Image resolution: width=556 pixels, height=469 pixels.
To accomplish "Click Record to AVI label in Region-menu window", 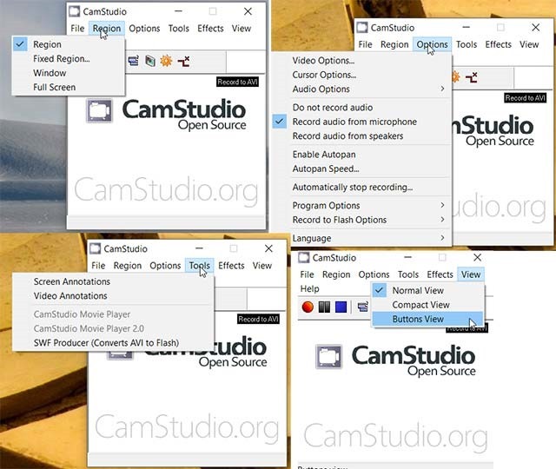I will pos(237,82).
